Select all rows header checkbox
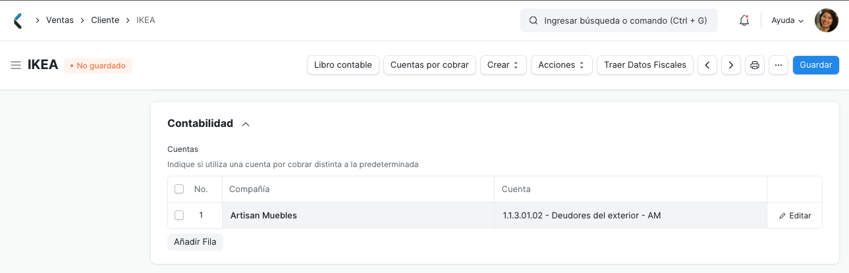849x273 pixels. 179,189
